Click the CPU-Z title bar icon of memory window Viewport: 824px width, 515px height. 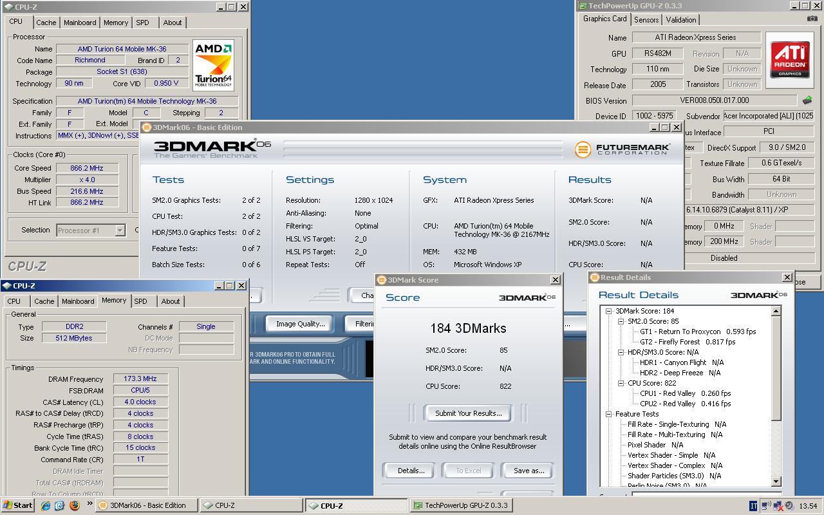pos(6,286)
